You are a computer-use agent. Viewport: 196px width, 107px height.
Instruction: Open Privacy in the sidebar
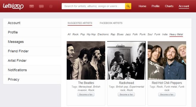(x=32, y=79)
